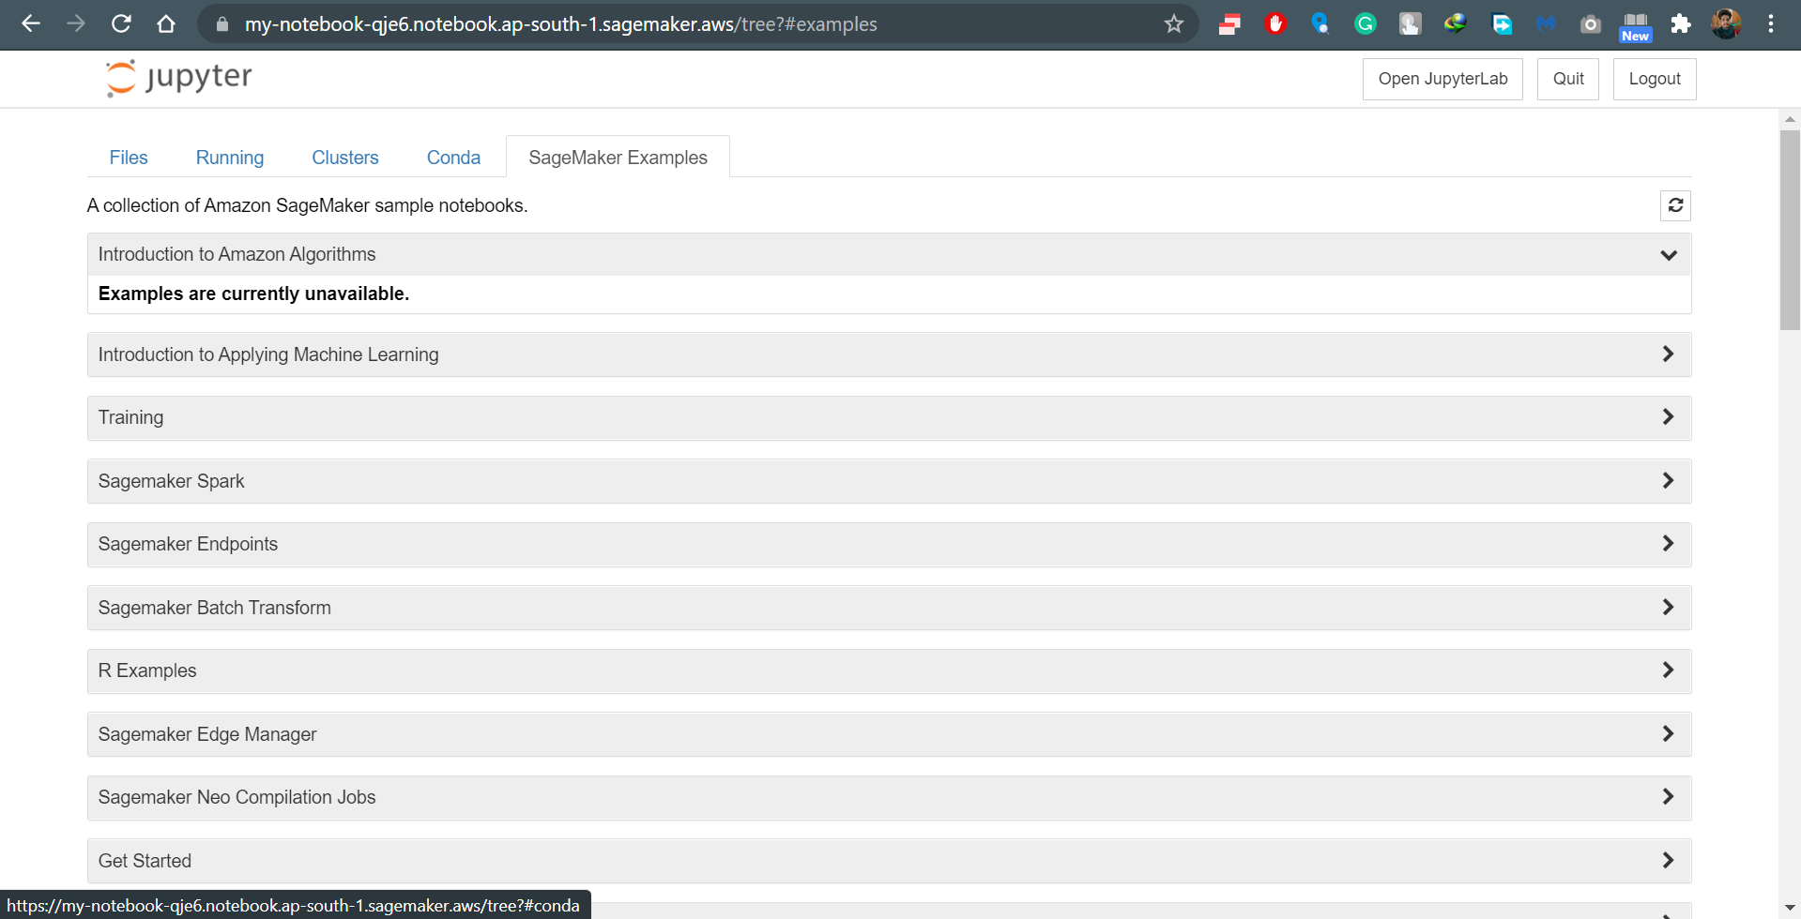The image size is (1801, 919).
Task: Expand the Get Started section
Action: (889, 861)
